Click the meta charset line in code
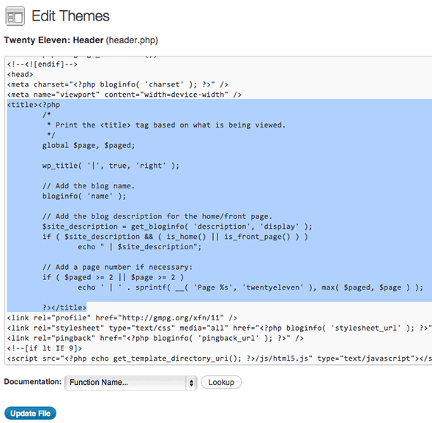Viewport: 432px width, 423px height. [x=118, y=84]
